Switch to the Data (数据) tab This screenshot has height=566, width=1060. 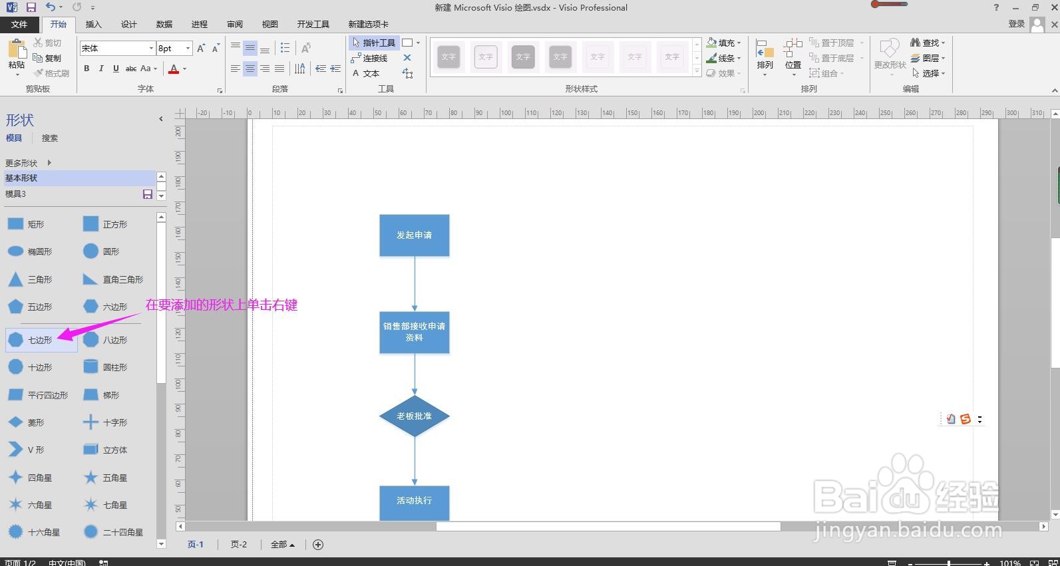164,25
